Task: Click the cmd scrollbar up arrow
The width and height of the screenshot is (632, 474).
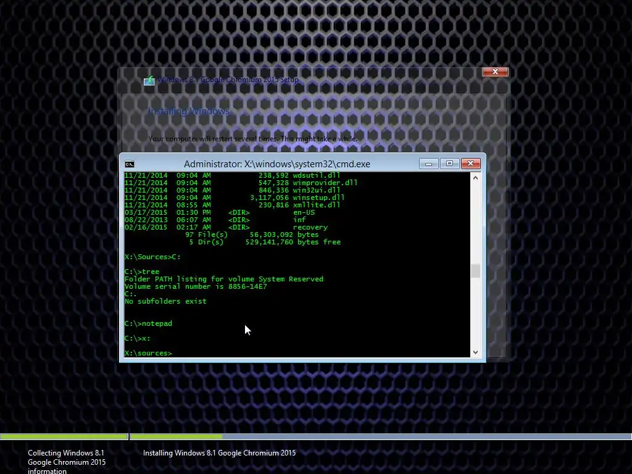Action: (x=476, y=178)
